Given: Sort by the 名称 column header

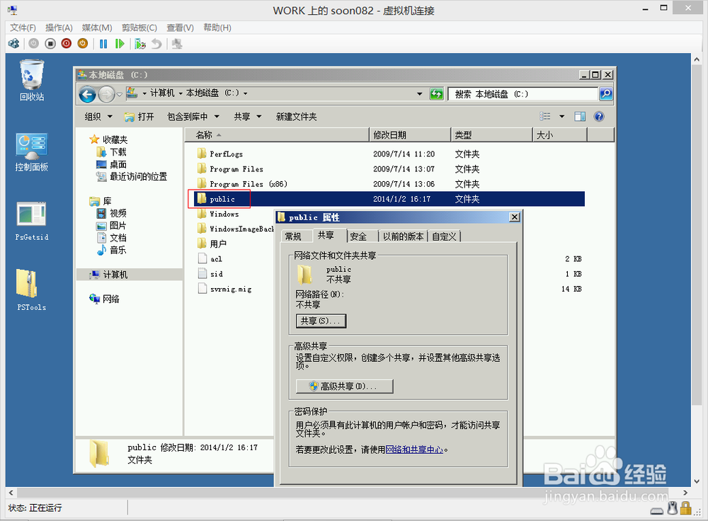Looking at the screenshot, I should (278, 135).
